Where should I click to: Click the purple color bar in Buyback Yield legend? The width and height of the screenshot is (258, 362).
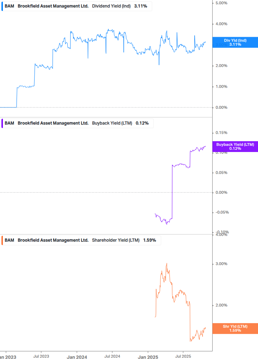2,123
